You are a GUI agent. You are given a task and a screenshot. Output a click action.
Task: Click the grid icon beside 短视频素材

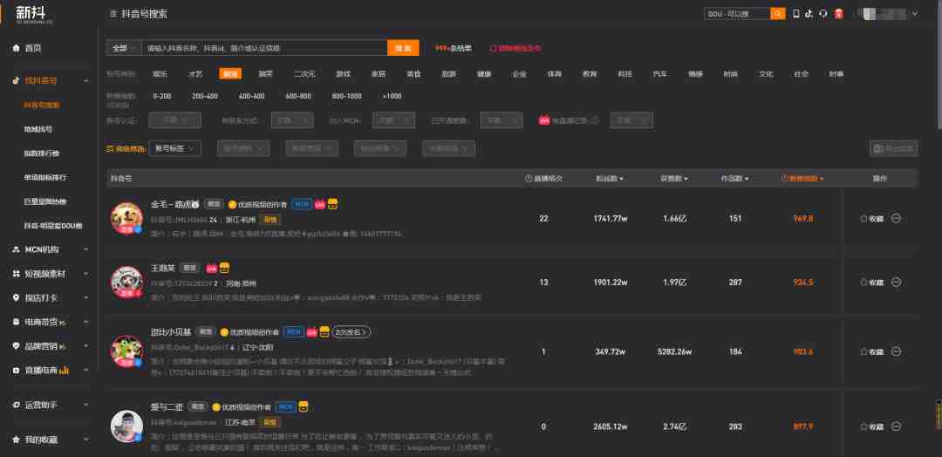[17, 273]
